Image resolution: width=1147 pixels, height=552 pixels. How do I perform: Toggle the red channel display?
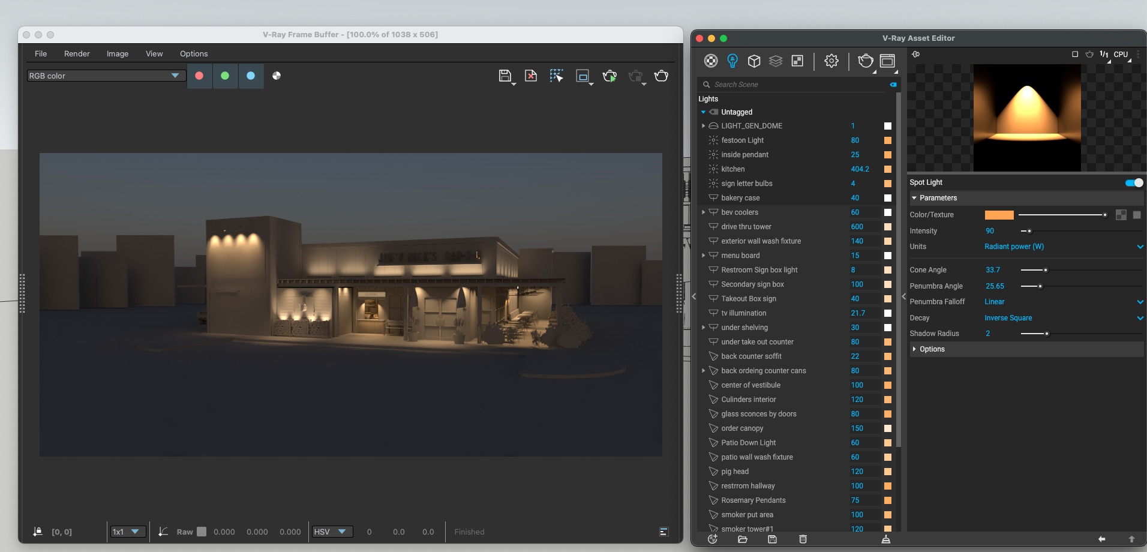(199, 76)
